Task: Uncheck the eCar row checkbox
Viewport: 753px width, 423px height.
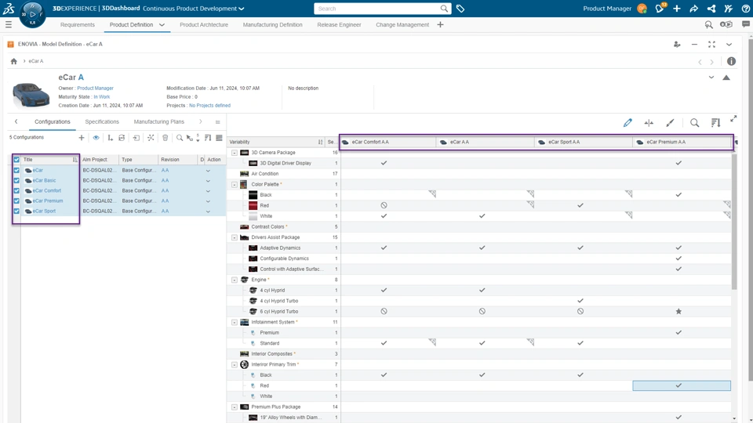Action: pyautogui.click(x=16, y=170)
